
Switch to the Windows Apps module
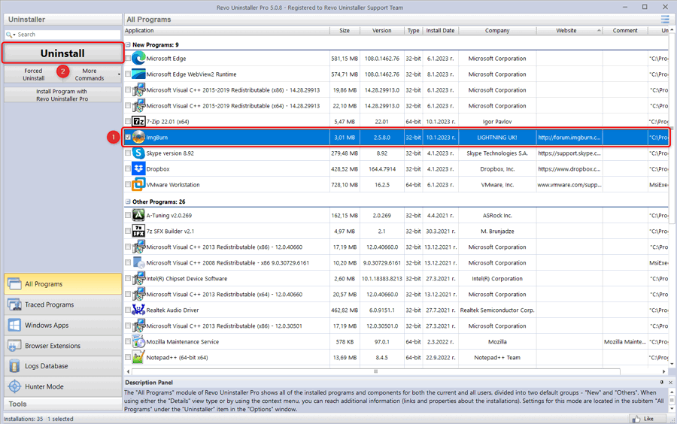click(62, 325)
